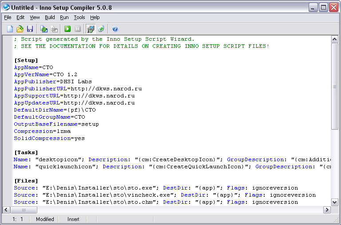The width and height of the screenshot is (341, 225).
Task: Click the OutputBaseFilename=setup line
Action: pos(56,124)
